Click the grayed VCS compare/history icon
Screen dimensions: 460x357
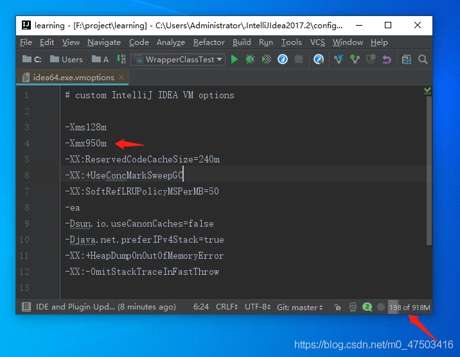coord(371,60)
